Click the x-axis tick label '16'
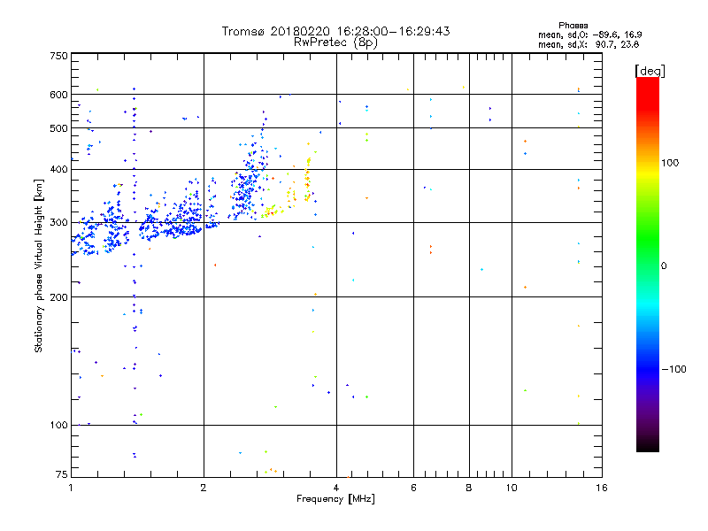The image size is (708, 531). pos(602,488)
